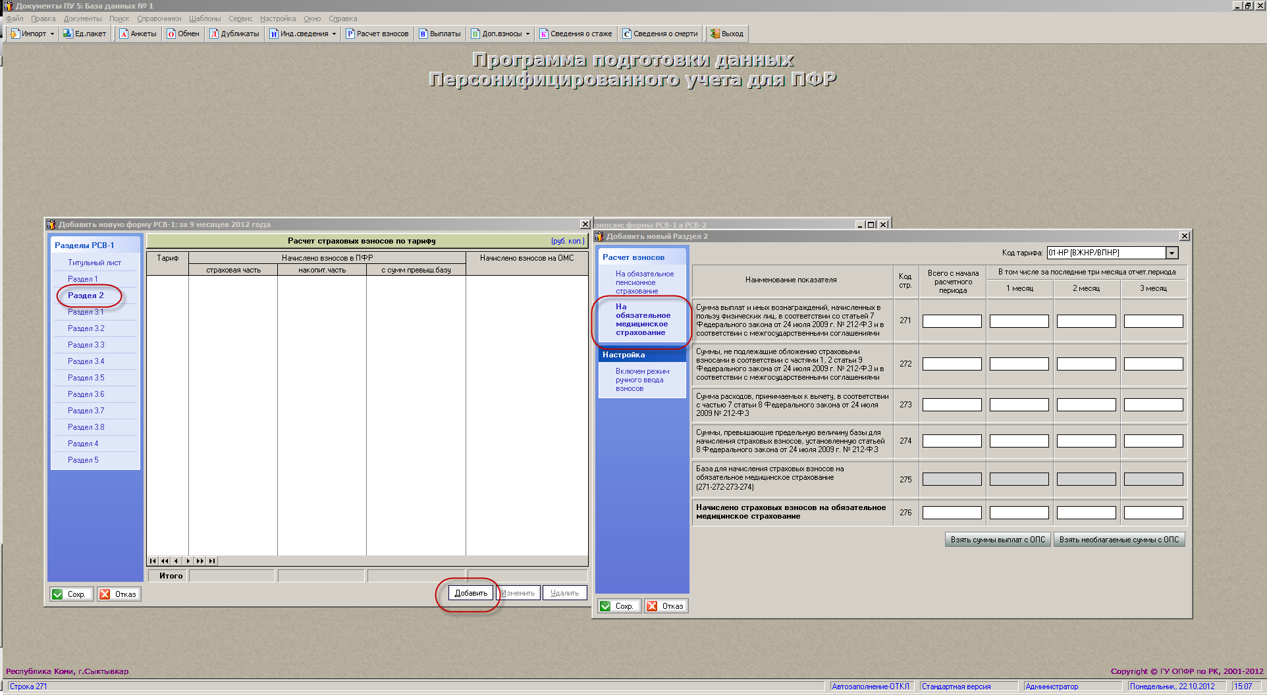Open the Ед.пакет toolbar icon

68,34
